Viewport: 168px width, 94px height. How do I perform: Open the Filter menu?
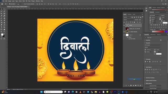click(x=24, y=1)
